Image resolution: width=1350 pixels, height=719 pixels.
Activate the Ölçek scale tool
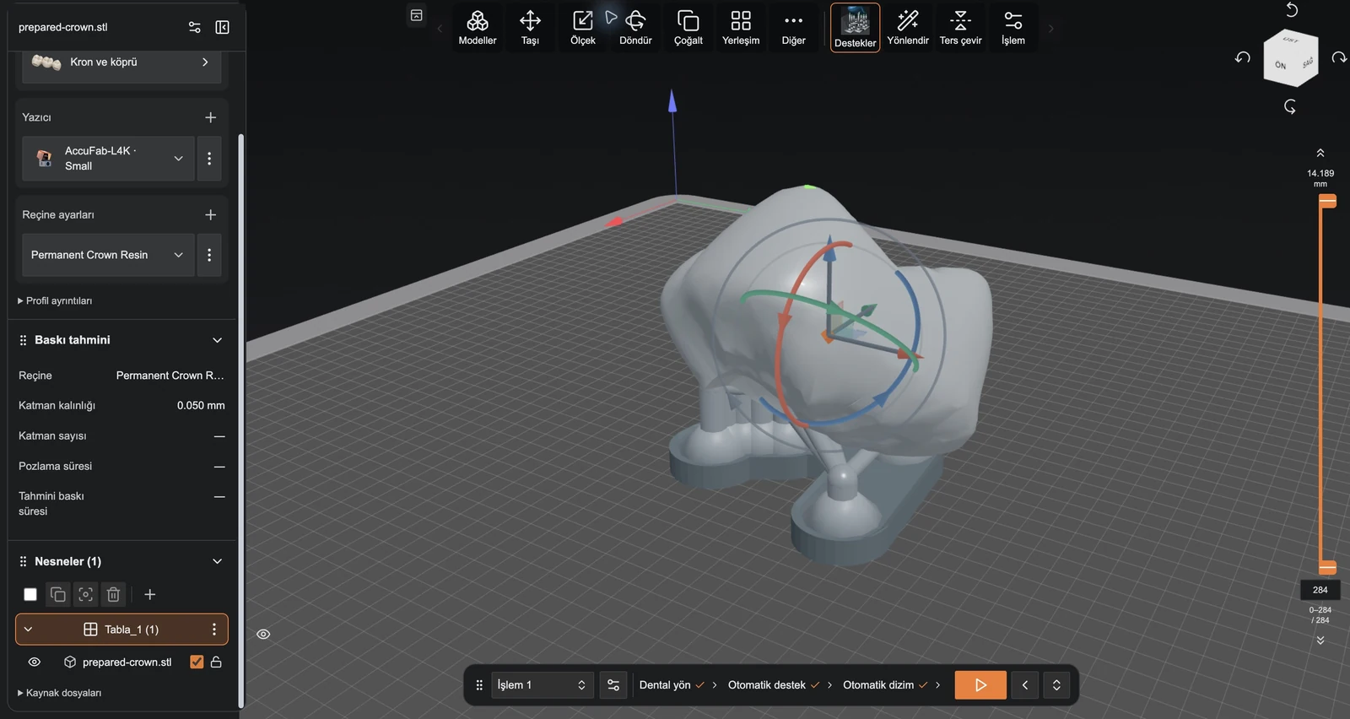583,28
